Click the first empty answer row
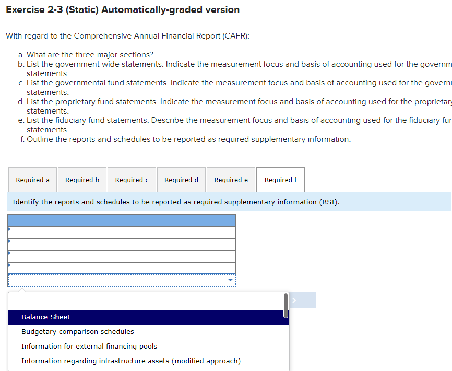The height and width of the screenshot is (371, 452). pyautogui.click(x=122, y=232)
